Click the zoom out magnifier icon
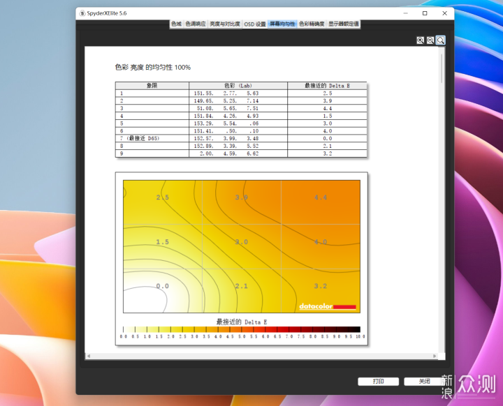The width and height of the screenshot is (503, 406). 430,40
